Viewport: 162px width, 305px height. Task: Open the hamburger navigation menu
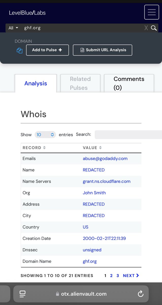click(x=152, y=12)
